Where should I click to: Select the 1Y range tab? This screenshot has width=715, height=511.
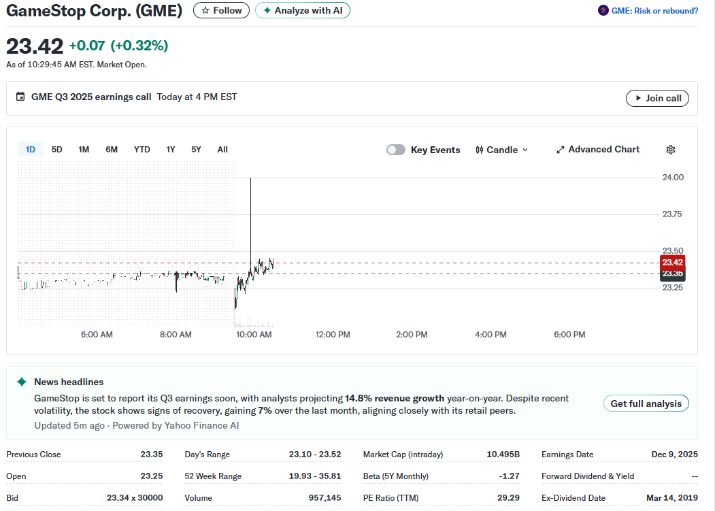point(171,150)
